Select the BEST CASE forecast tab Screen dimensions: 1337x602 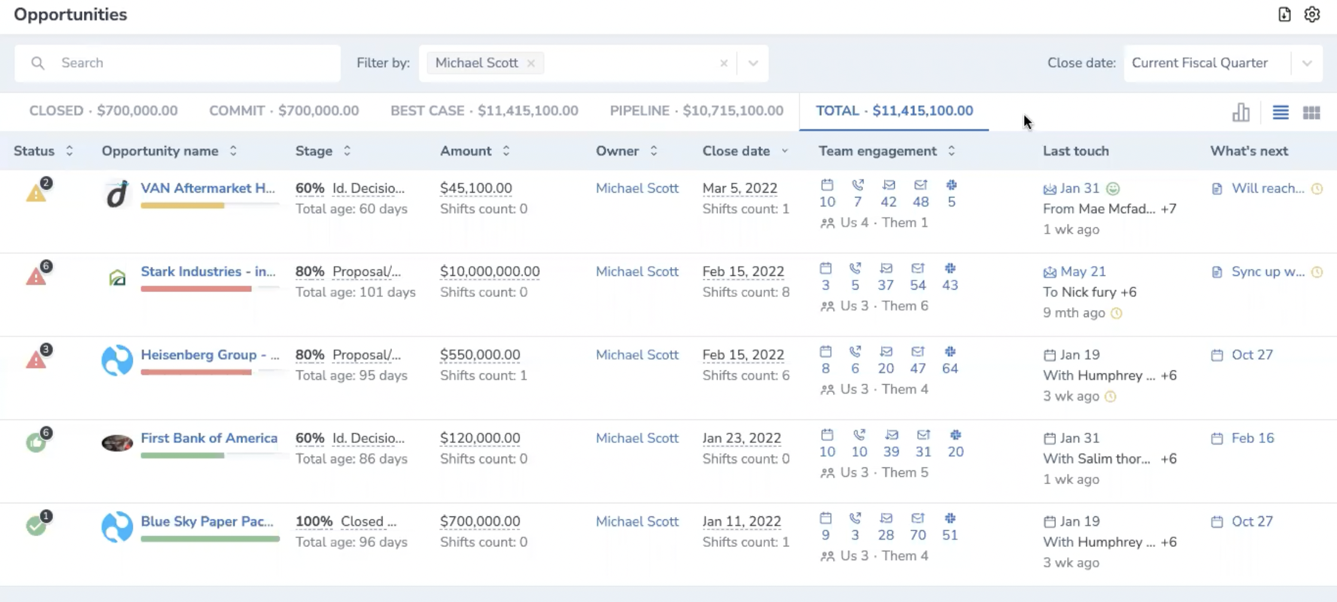click(484, 111)
